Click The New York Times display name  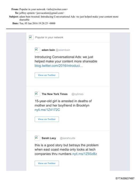click(x=54, y=94)
